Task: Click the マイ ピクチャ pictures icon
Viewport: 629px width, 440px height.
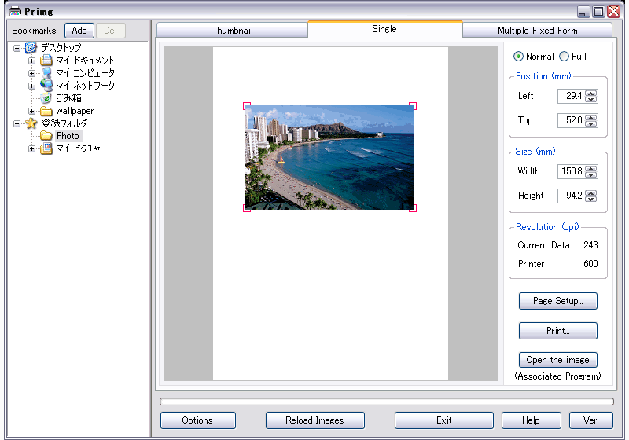Action: 46,148
